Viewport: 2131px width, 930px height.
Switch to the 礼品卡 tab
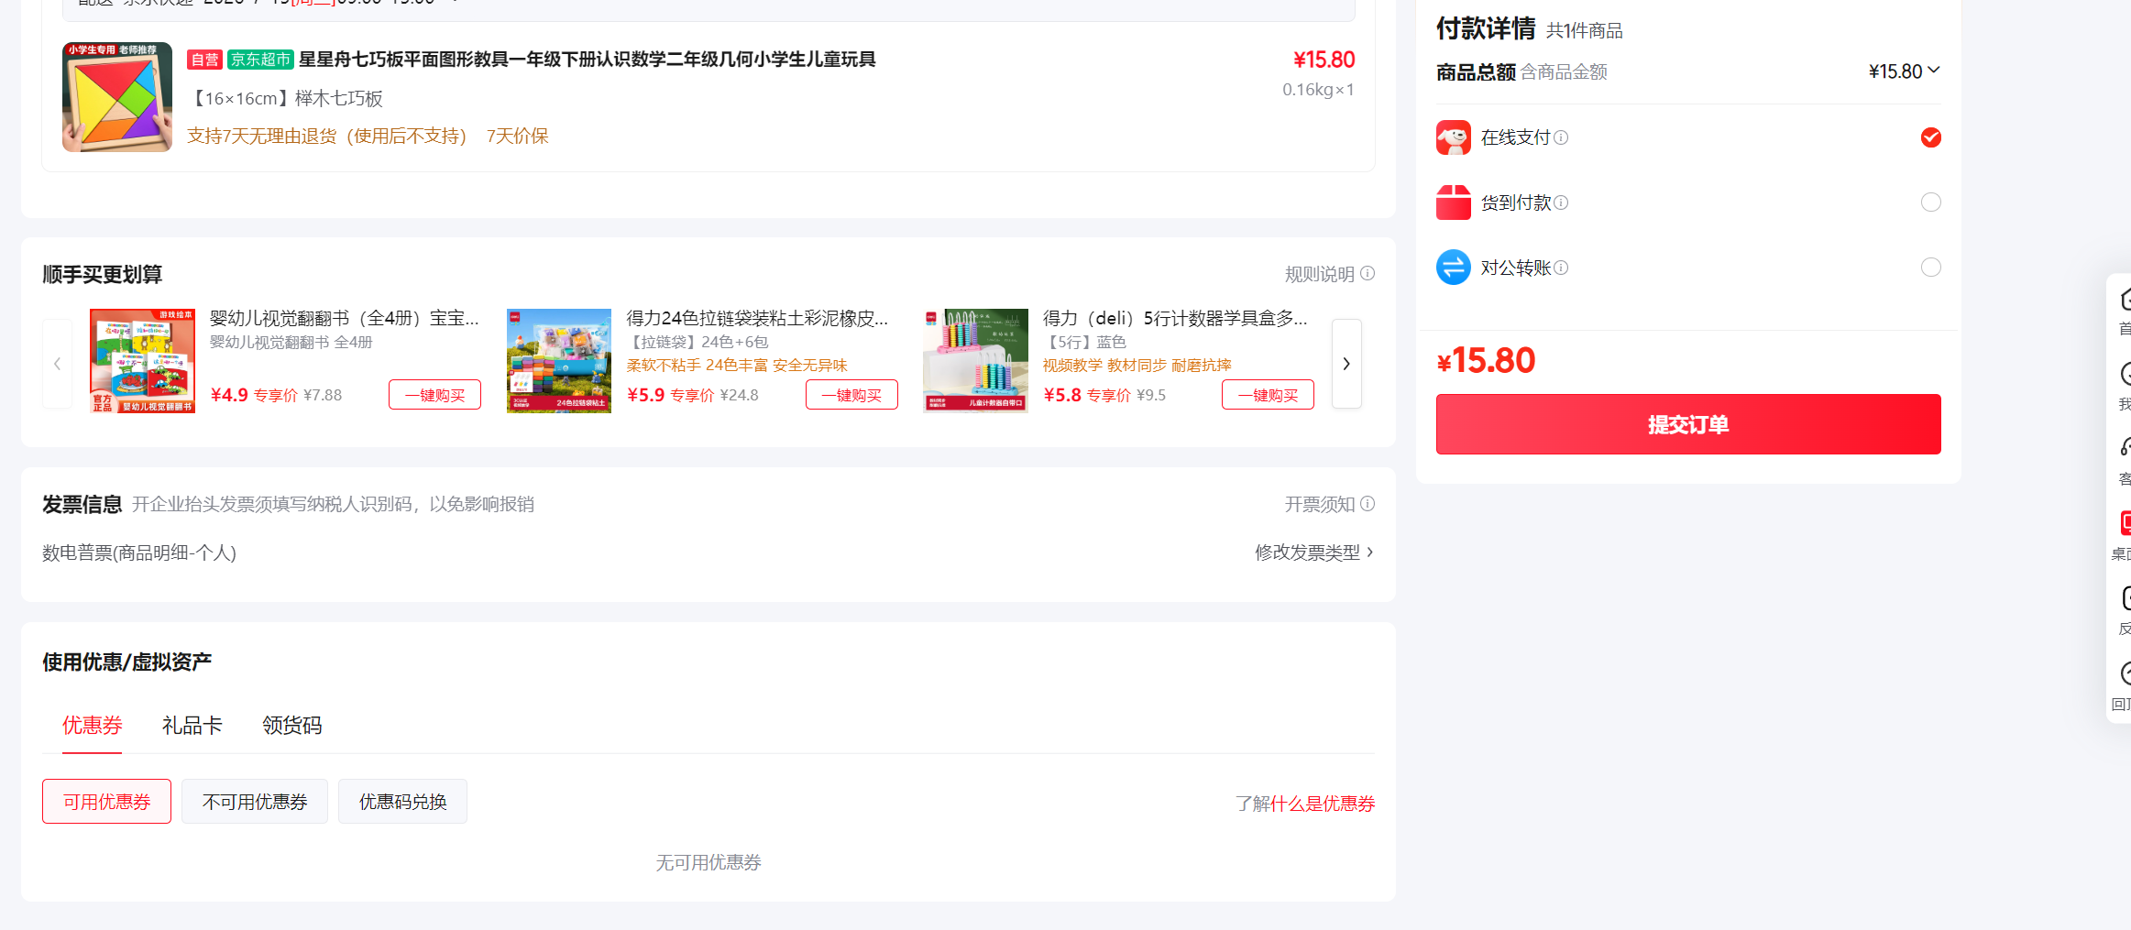192,726
